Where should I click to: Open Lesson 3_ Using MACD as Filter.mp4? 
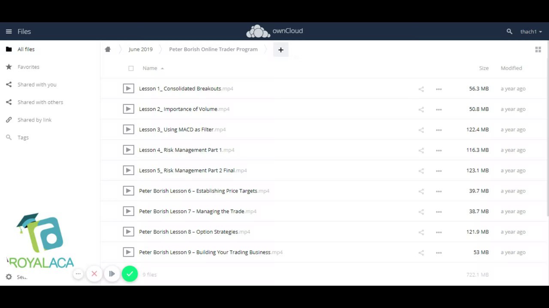point(182,129)
